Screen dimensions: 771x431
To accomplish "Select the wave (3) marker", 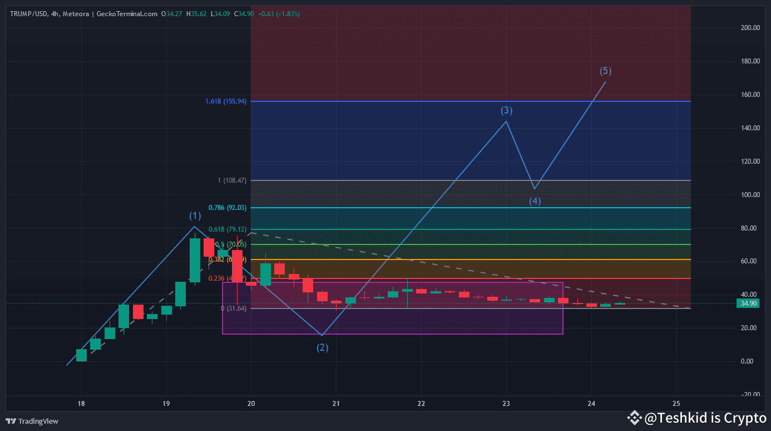I will coord(506,110).
